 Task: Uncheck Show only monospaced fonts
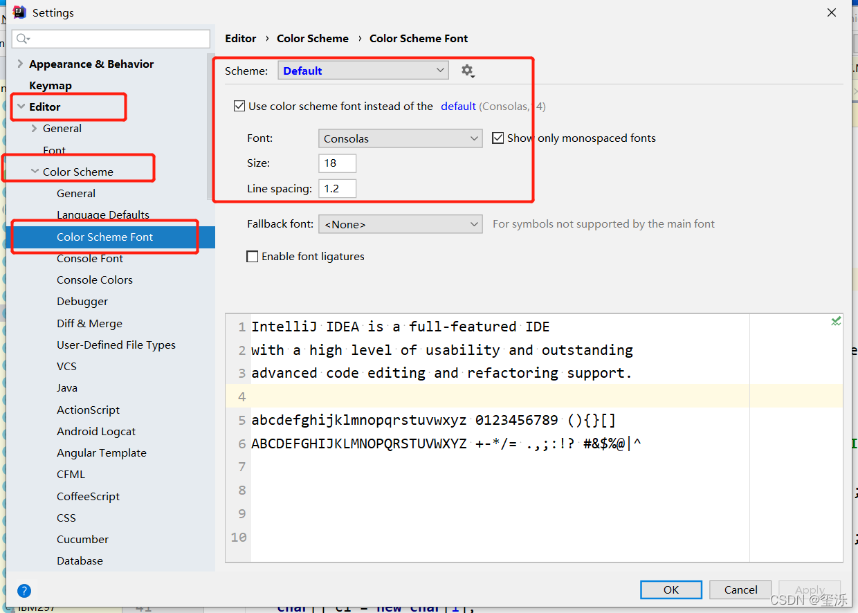[x=498, y=138]
